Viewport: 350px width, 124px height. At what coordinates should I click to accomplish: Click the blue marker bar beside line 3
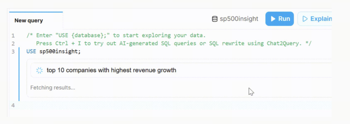tap(19, 74)
